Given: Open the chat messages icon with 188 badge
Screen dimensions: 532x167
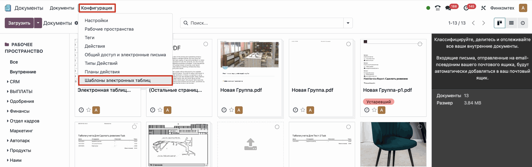Looking at the screenshot, I should pos(448,8).
